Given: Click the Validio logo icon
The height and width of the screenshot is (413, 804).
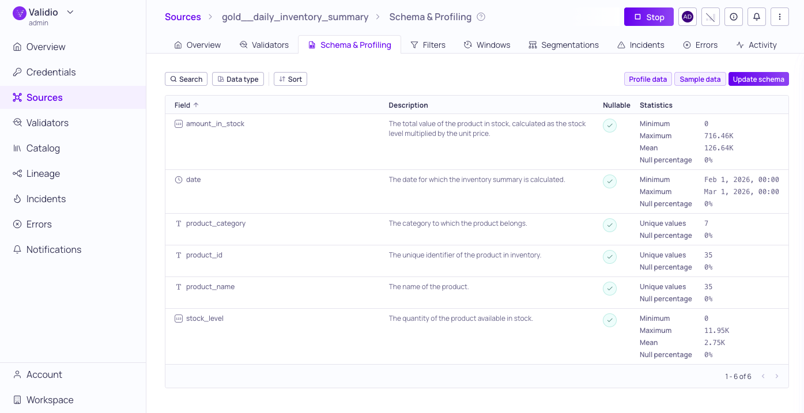Looking at the screenshot, I should [20, 13].
